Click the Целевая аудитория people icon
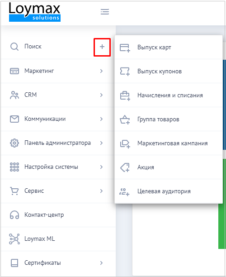This screenshot has height=277, width=226. tap(124, 191)
